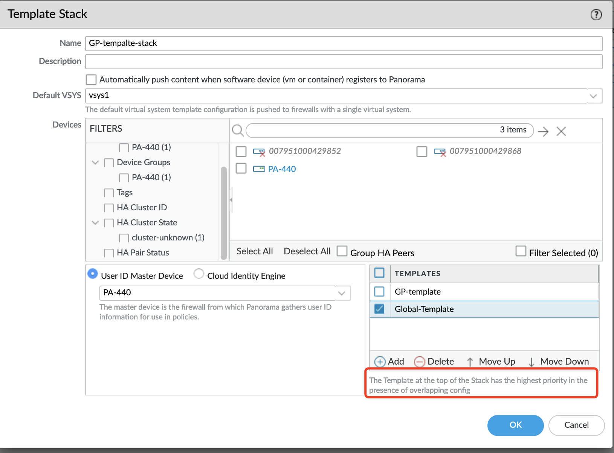Click the Add template button label

click(x=396, y=362)
